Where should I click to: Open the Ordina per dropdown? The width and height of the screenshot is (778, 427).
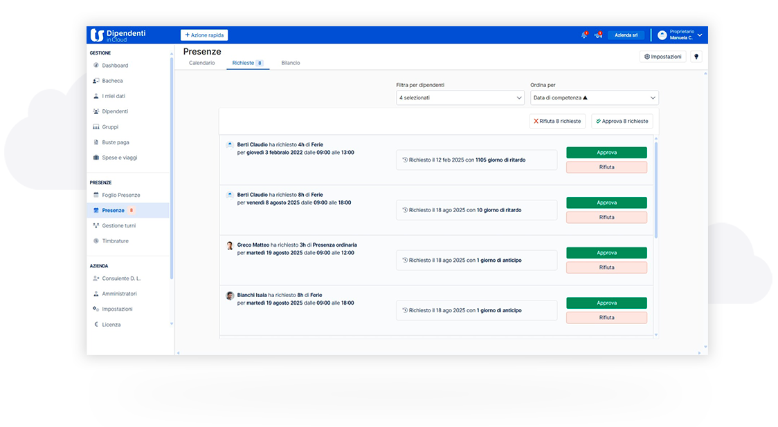(595, 97)
